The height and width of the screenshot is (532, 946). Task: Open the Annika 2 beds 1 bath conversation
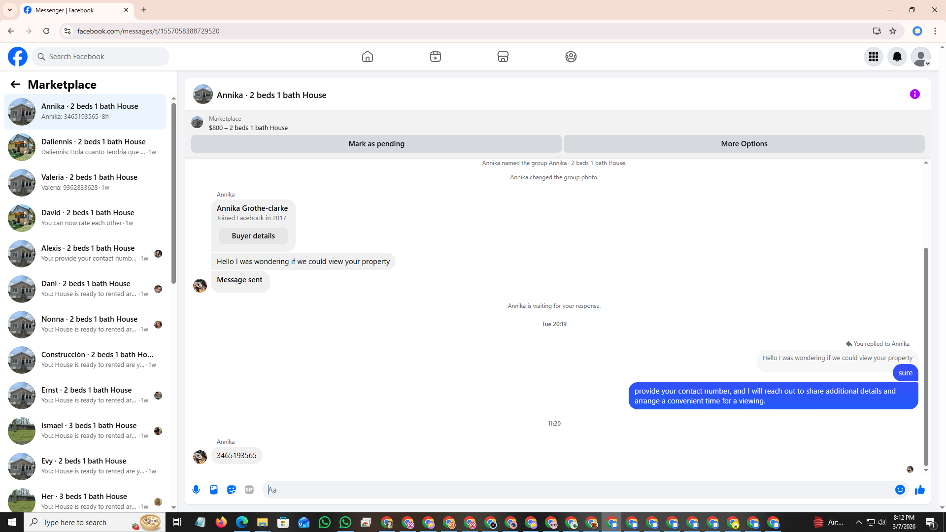point(85,112)
